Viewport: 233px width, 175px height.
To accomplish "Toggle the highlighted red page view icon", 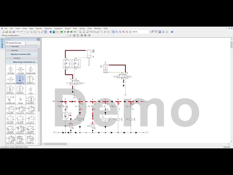I will 159,32.
